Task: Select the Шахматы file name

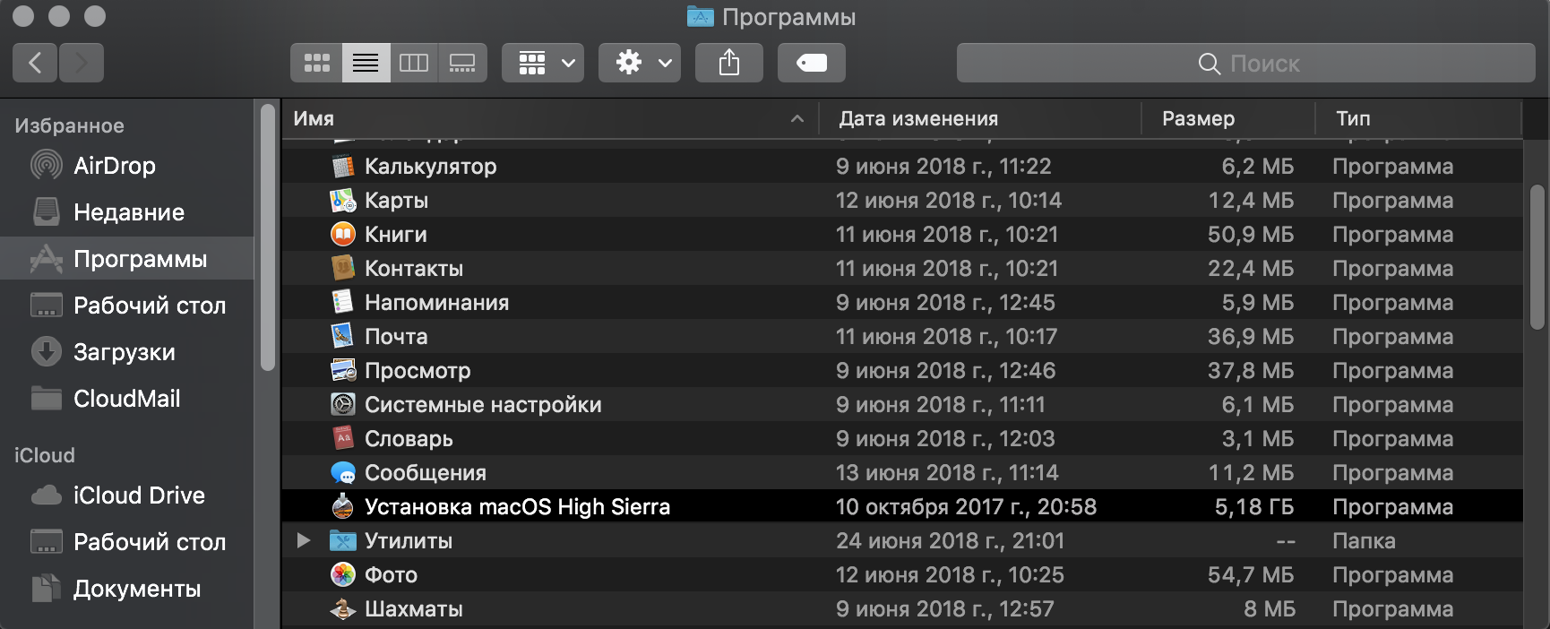Action: pyautogui.click(x=414, y=608)
